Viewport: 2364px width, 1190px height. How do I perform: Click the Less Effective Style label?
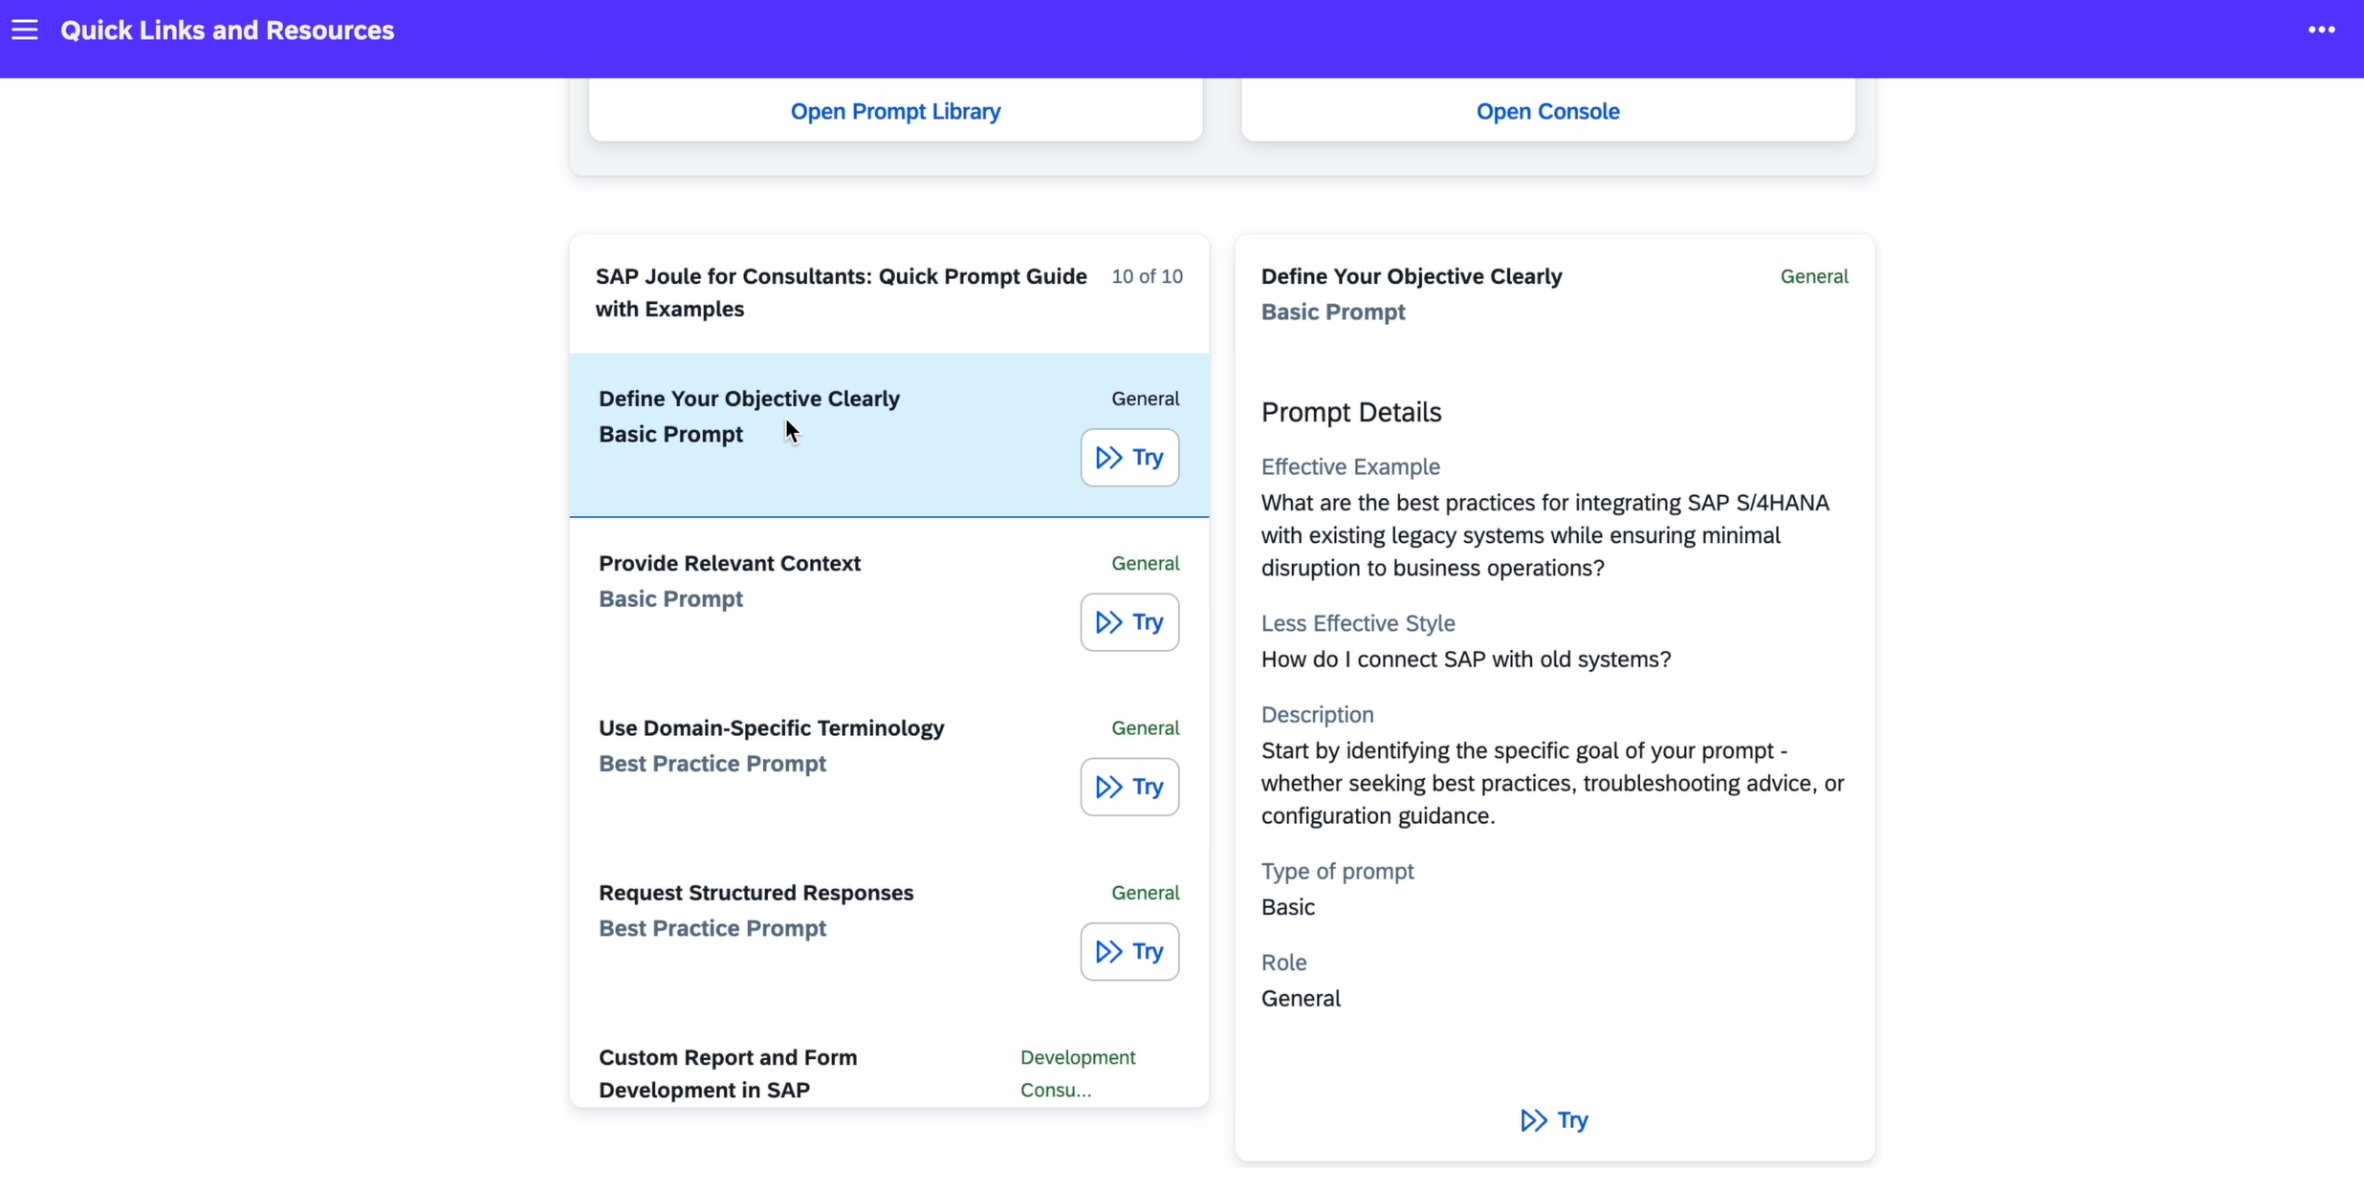[x=1358, y=623]
